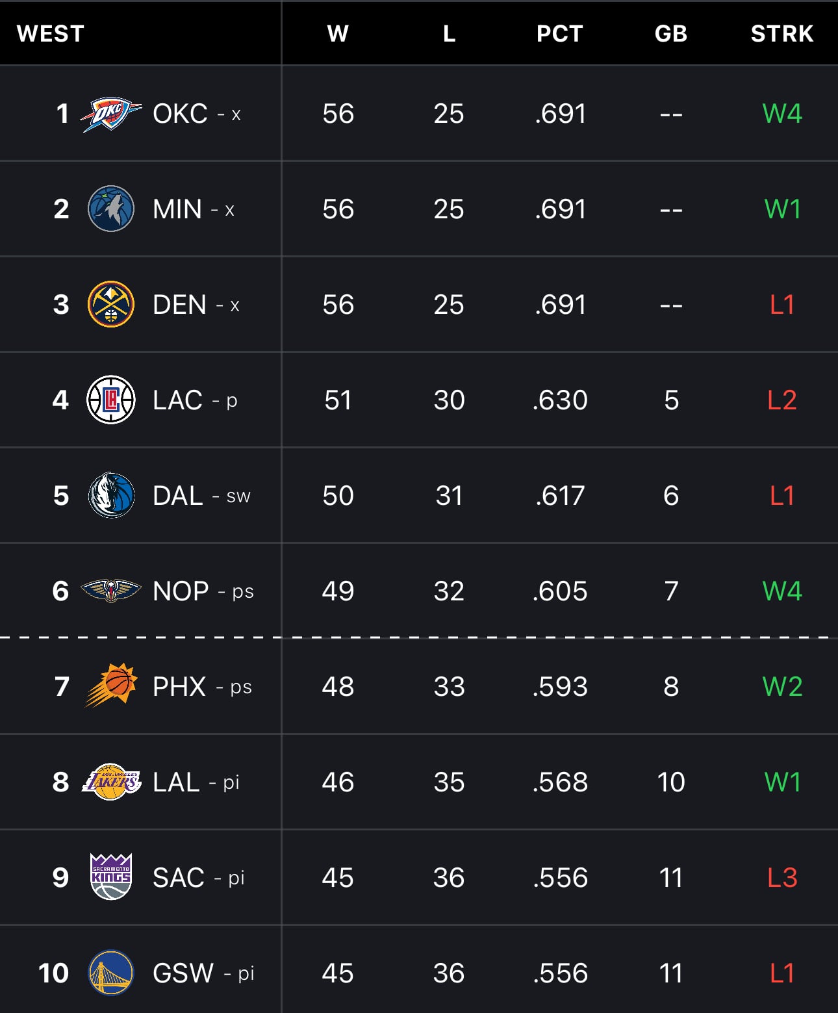Sort by the PCT column header
Screen dimensions: 838x1013
point(560,34)
